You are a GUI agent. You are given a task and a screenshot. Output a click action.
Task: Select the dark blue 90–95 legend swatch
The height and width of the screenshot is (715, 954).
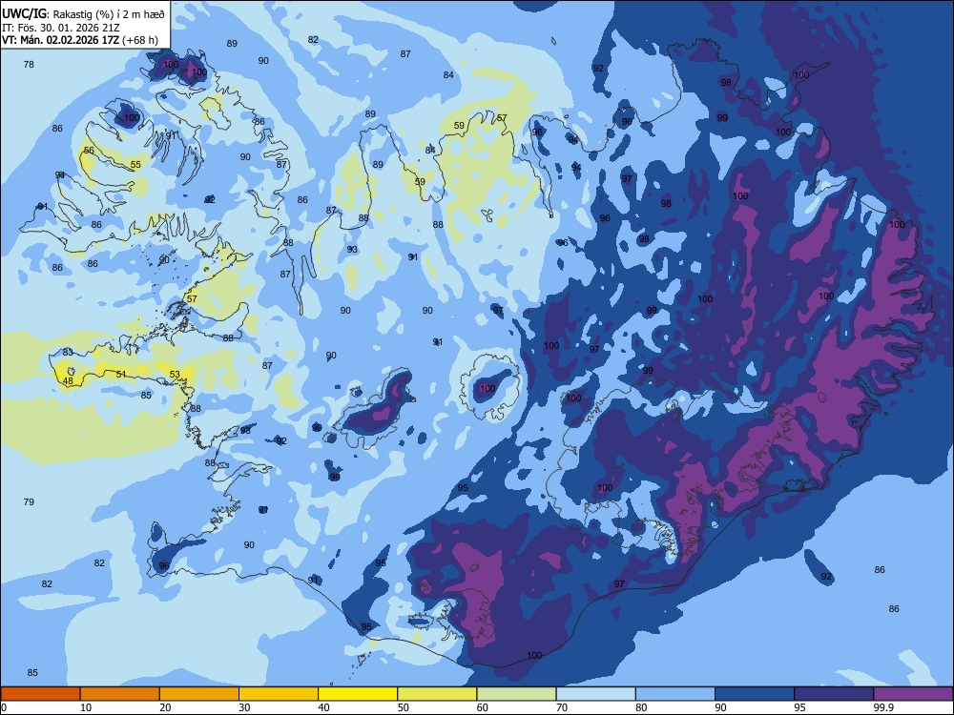tap(755, 694)
